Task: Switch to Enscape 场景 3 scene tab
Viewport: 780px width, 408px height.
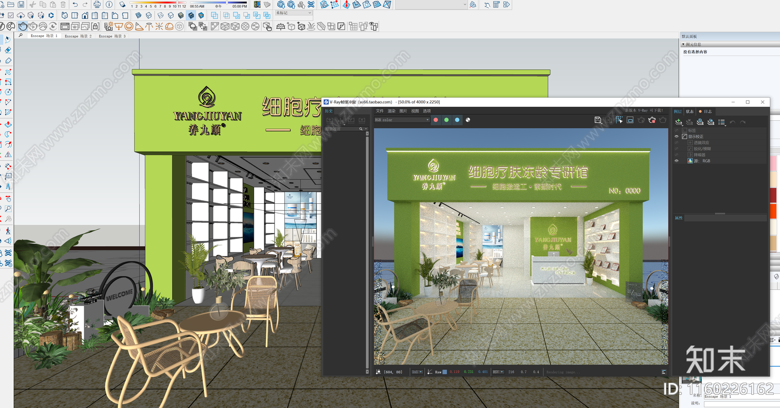Action: [x=112, y=36]
